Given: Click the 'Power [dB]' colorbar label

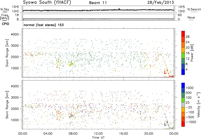Looking at the screenshot, I should (192, 53).
